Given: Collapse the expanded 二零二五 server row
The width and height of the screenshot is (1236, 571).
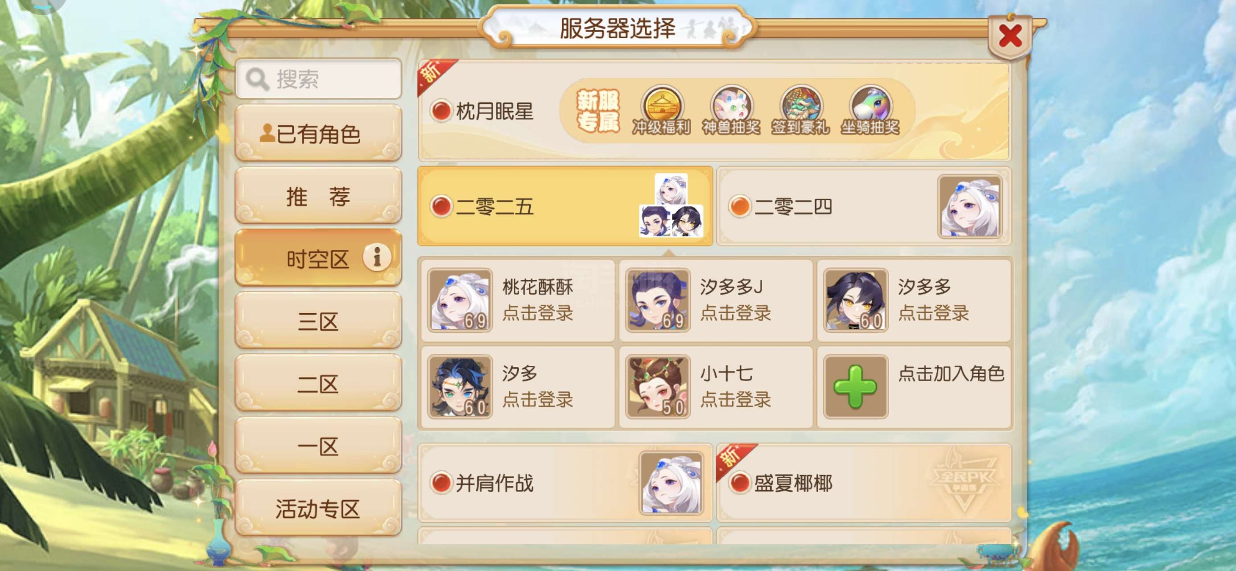Looking at the screenshot, I should pyautogui.click(x=565, y=207).
